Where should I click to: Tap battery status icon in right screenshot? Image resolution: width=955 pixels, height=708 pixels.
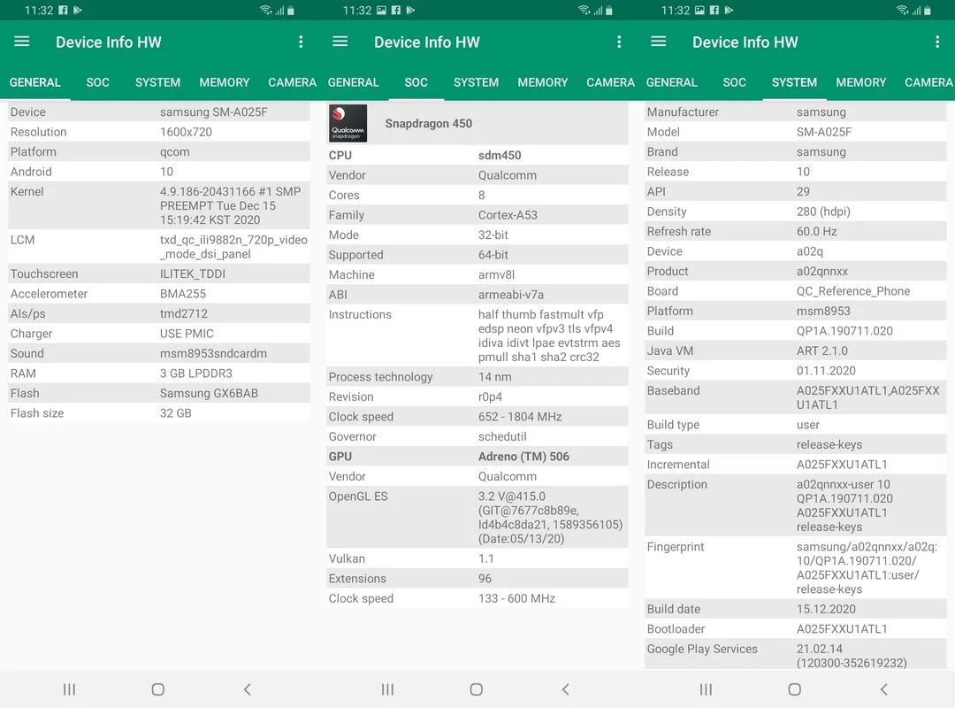coord(927,11)
